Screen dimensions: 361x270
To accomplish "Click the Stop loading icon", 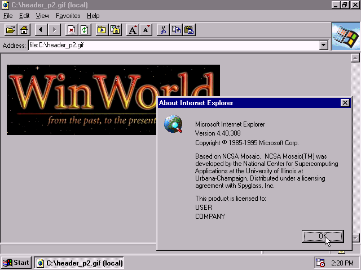I will 72,30.
